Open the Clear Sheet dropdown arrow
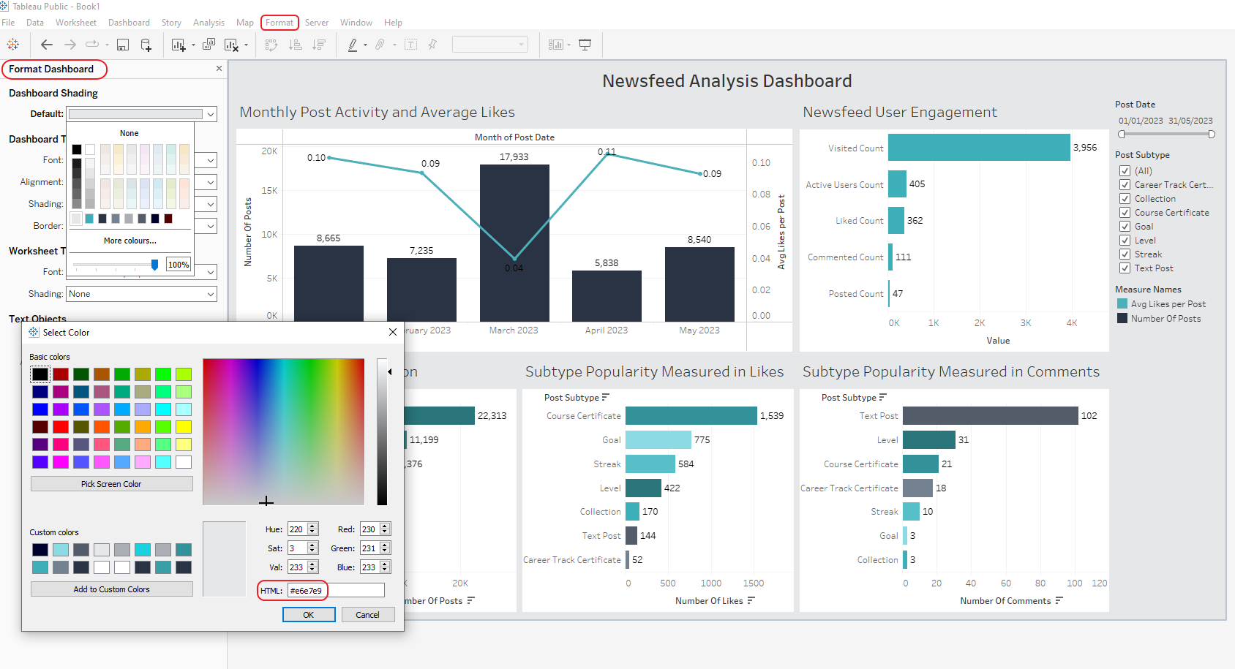Viewport: 1235px width, 669px height. (x=246, y=45)
